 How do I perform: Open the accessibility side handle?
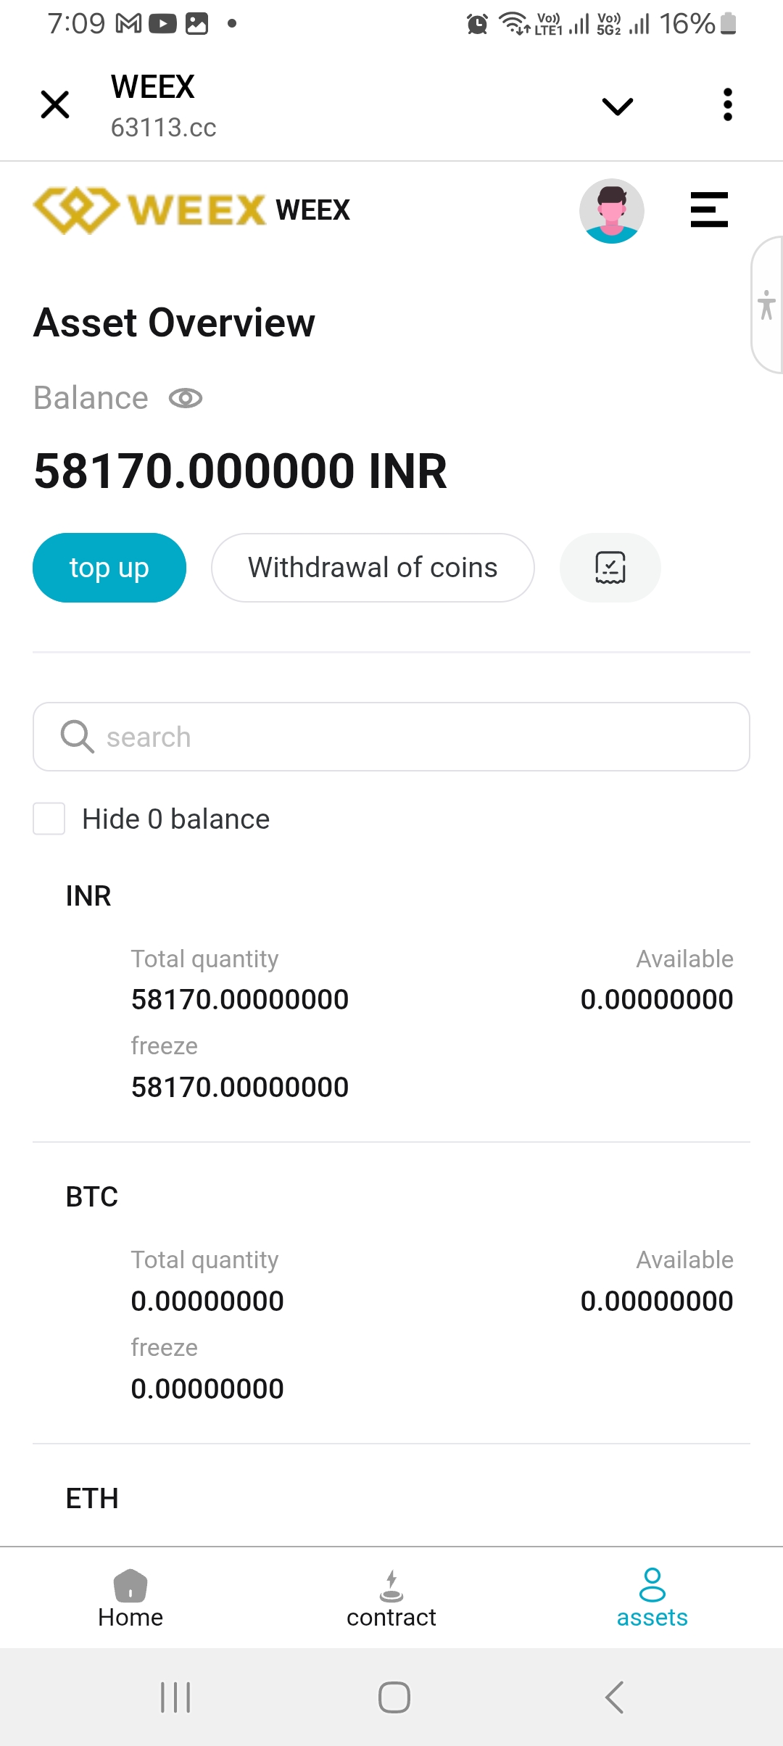coord(767,305)
